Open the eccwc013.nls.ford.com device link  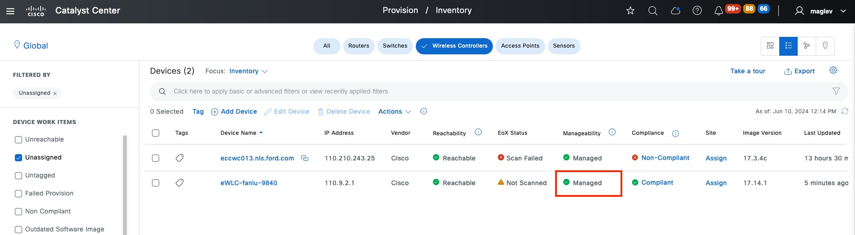click(x=257, y=158)
